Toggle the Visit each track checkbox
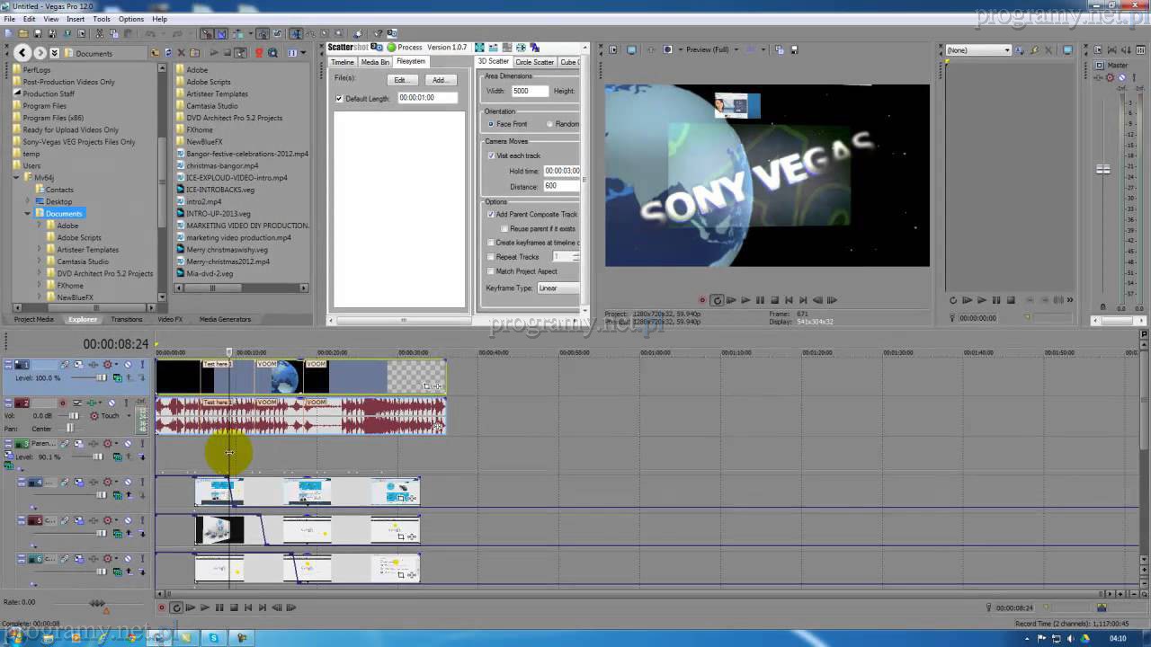1151x647 pixels. (491, 155)
